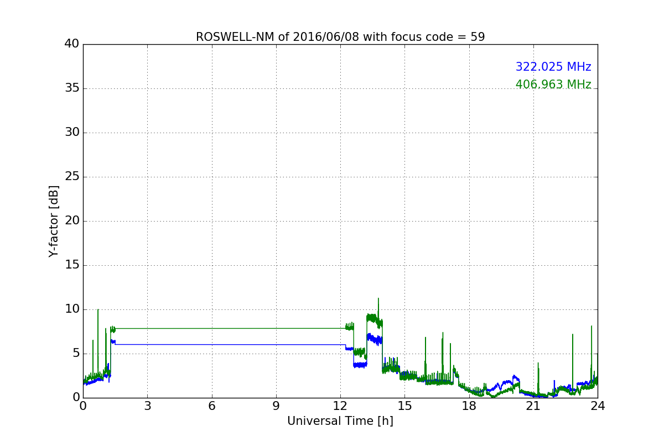The image size is (664, 442).
Task: Click the y-axis tick label 25
Action: coord(72,177)
